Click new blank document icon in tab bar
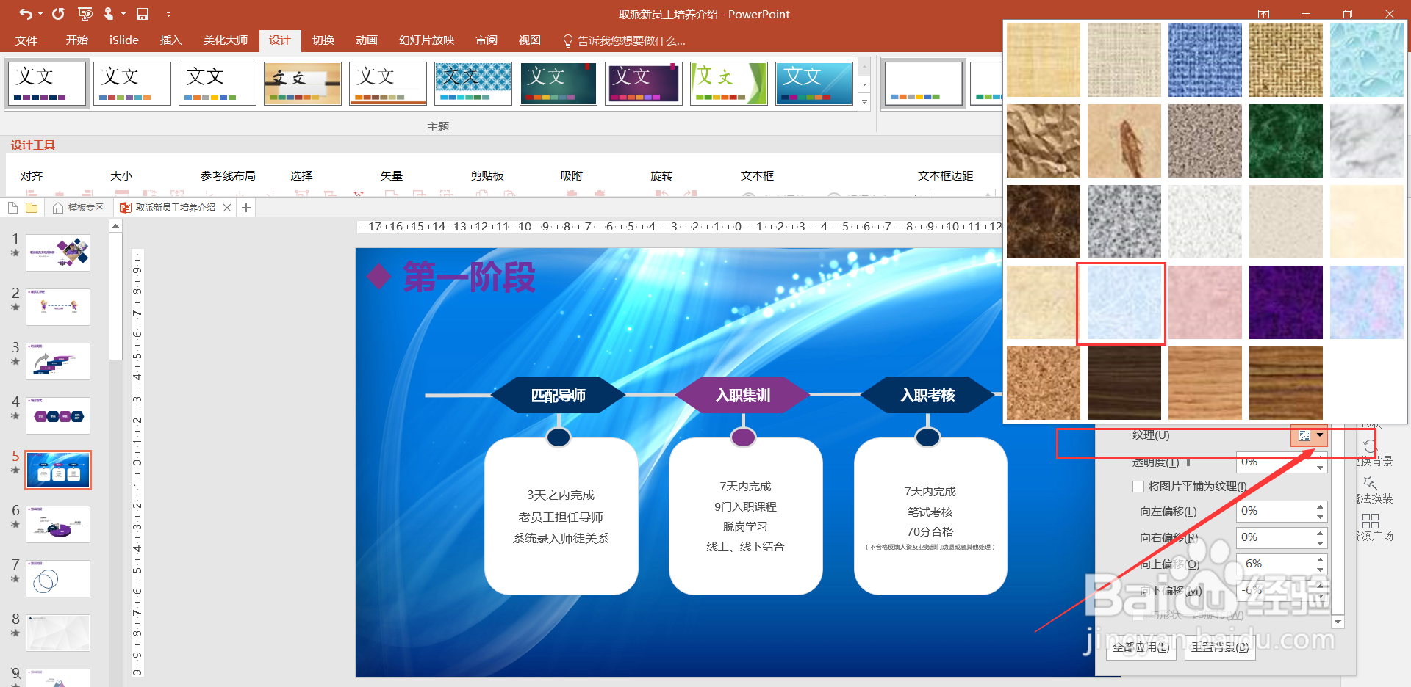 (x=13, y=208)
